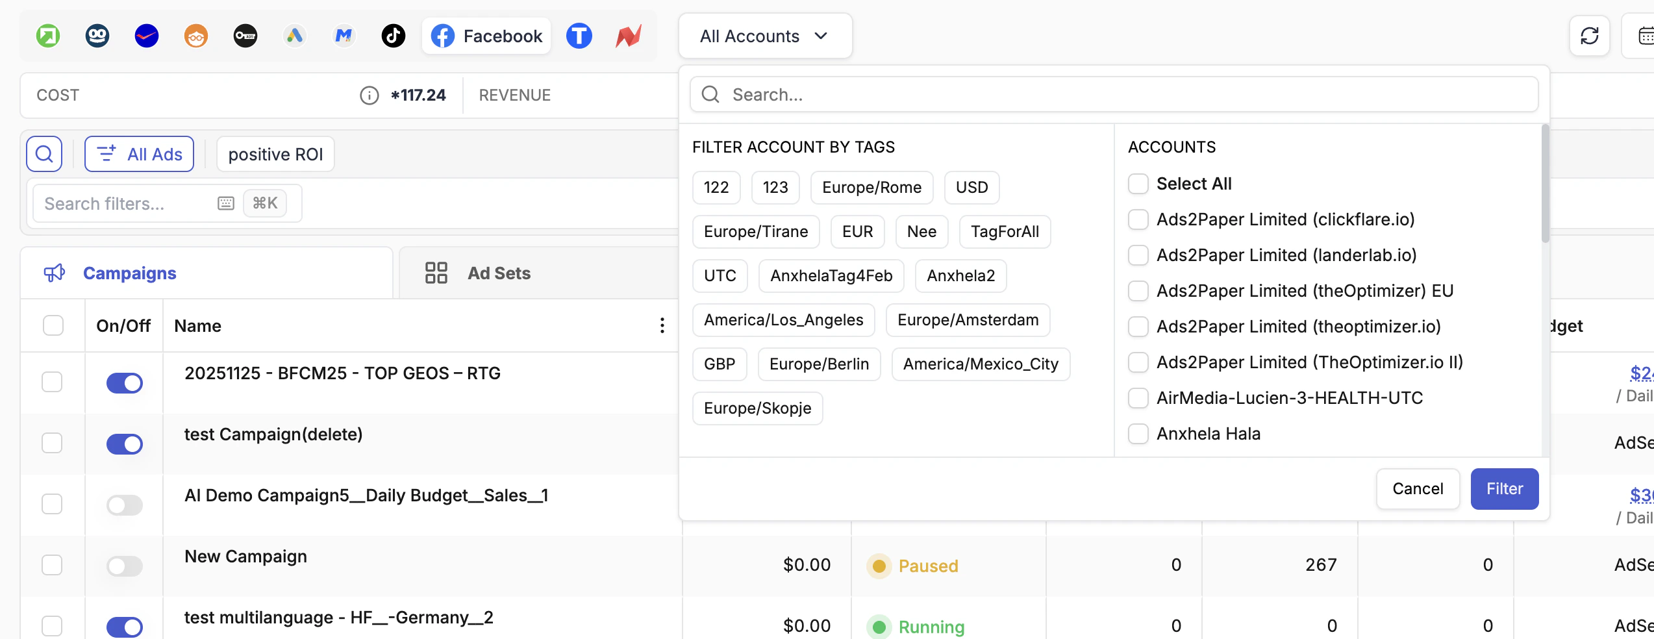Click the green Running status dot

(879, 627)
